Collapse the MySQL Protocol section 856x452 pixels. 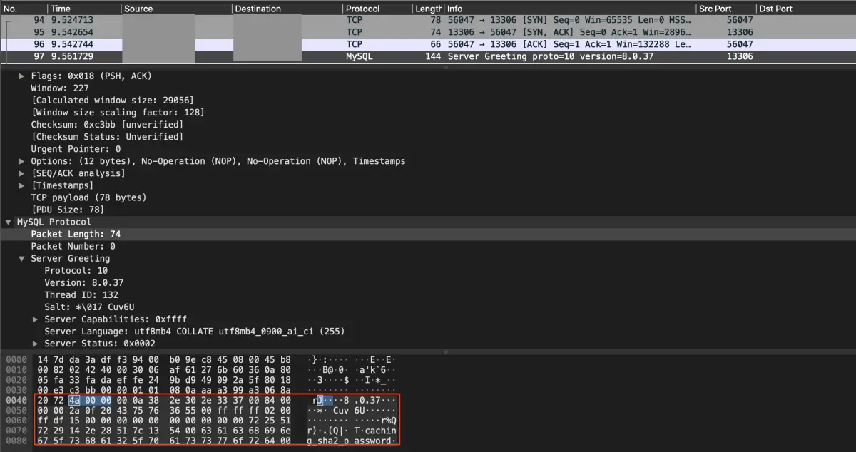pyautogui.click(x=9, y=222)
